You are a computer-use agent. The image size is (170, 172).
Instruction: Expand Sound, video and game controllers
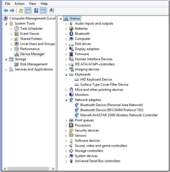[66, 146]
